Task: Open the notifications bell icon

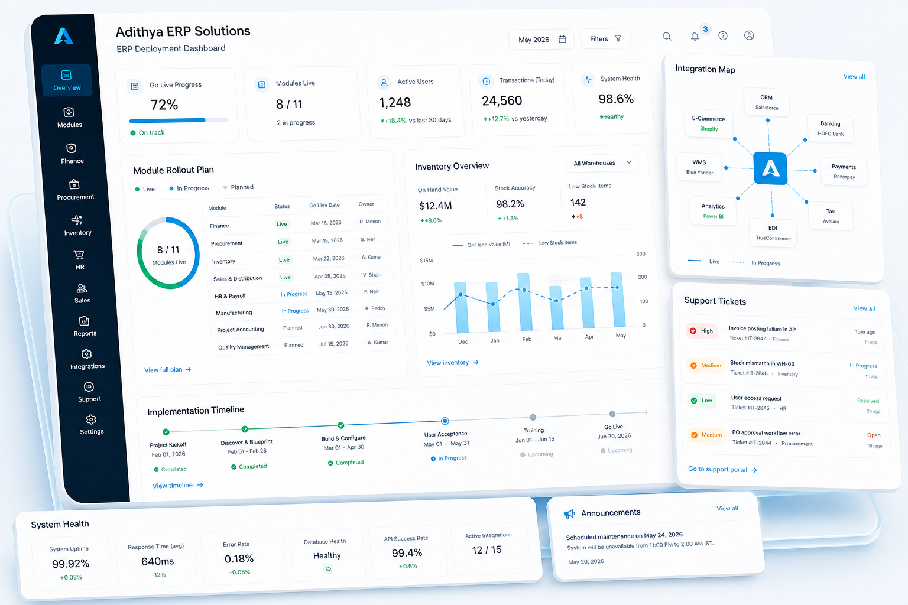Action: coord(695,37)
